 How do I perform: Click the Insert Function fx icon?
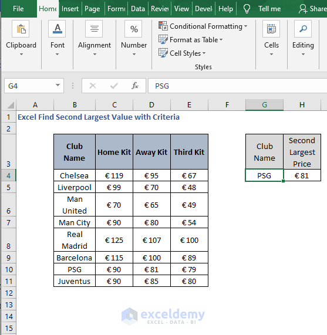coord(135,86)
